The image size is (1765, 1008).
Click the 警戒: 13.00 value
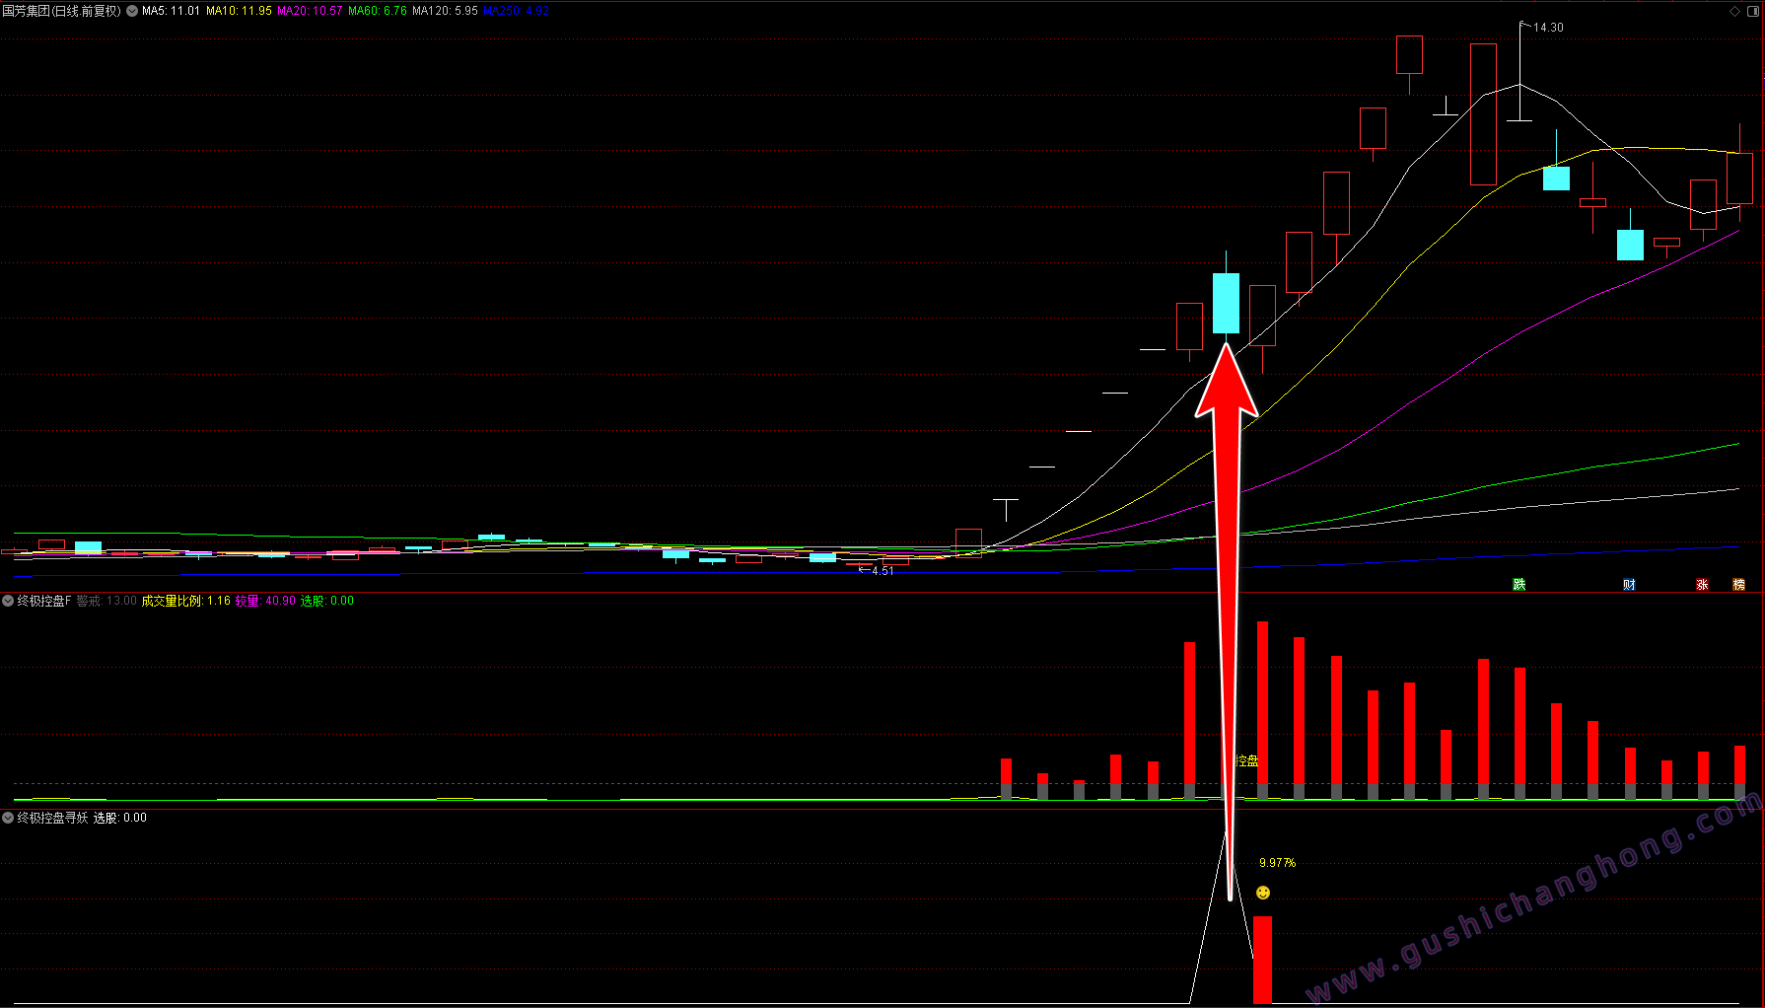(x=106, y=601)
